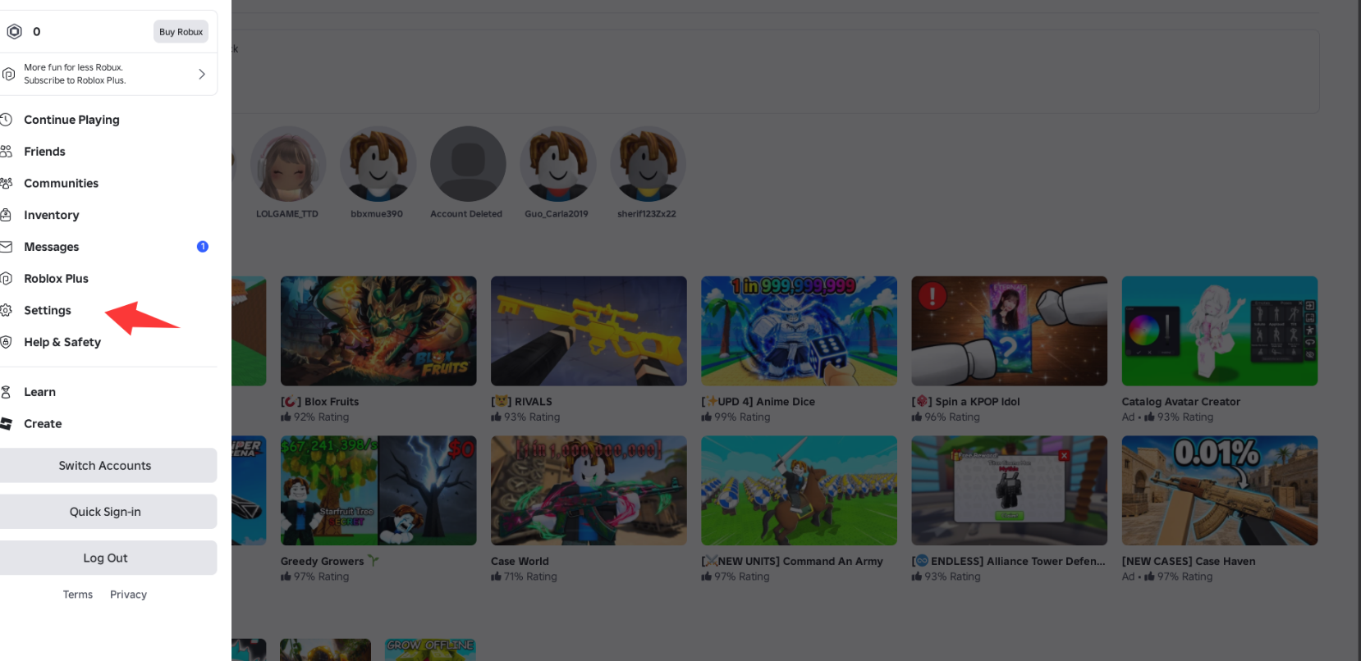
Task: Click the Communities group icon
Action: point(6,183)
